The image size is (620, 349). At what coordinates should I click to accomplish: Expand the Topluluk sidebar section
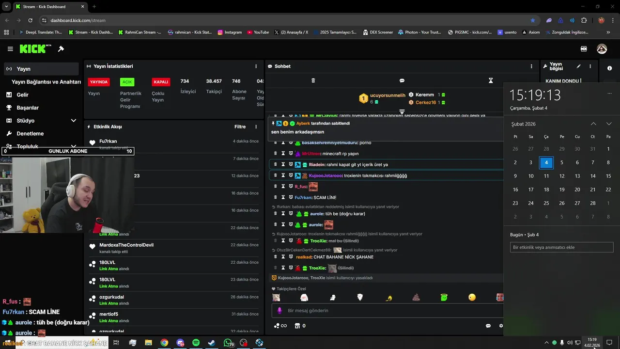point(74,146)
